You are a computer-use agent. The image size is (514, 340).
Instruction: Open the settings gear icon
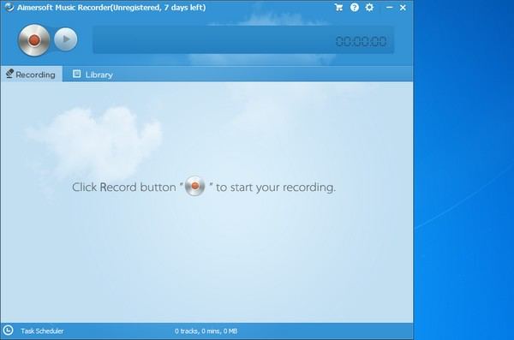tap(369, 7)
